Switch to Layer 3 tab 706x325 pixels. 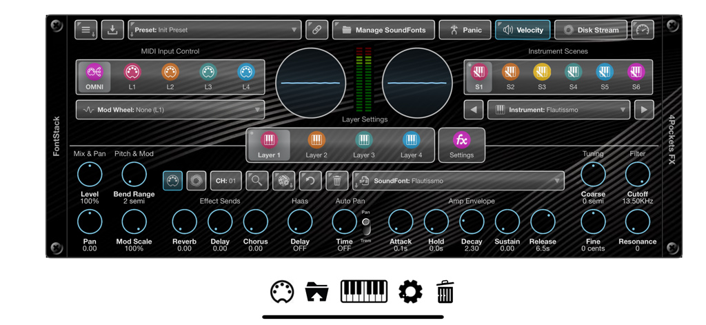click(364, 145)
